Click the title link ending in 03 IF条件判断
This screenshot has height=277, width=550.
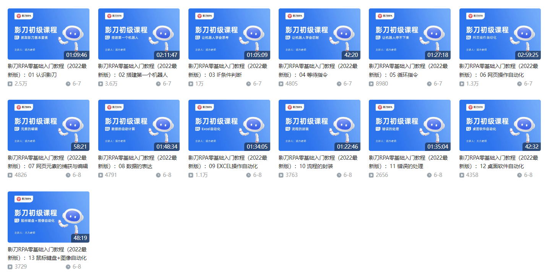tap(228, 70)
